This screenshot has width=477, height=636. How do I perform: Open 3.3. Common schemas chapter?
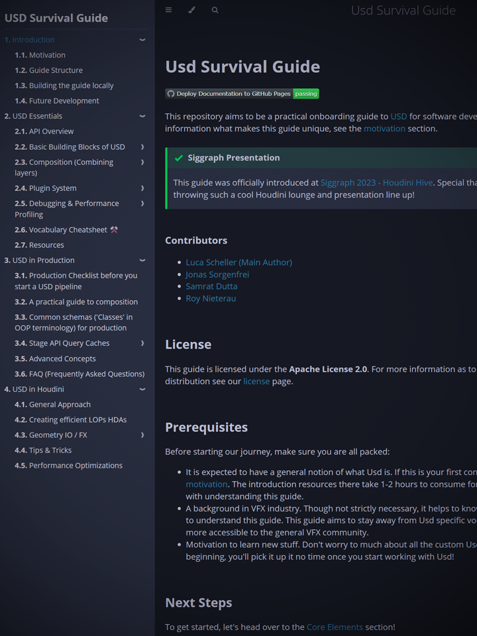coord(74,323)
